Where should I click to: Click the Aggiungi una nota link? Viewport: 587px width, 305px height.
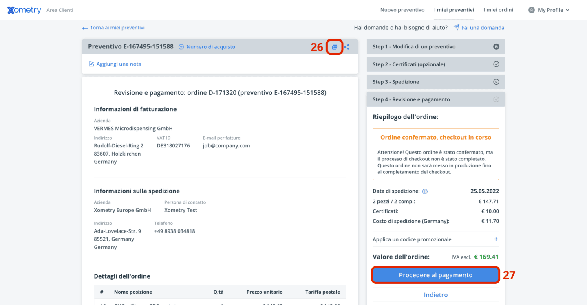pyautogui.click(x=119, y=64)
